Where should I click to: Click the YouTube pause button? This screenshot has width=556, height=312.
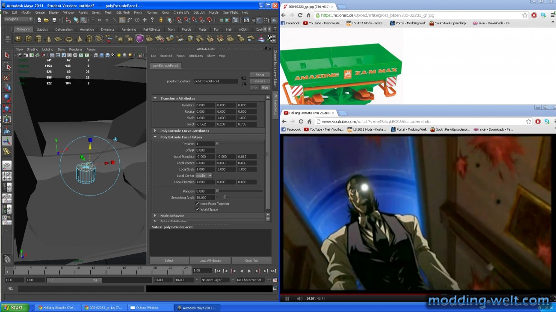(287, 298)
